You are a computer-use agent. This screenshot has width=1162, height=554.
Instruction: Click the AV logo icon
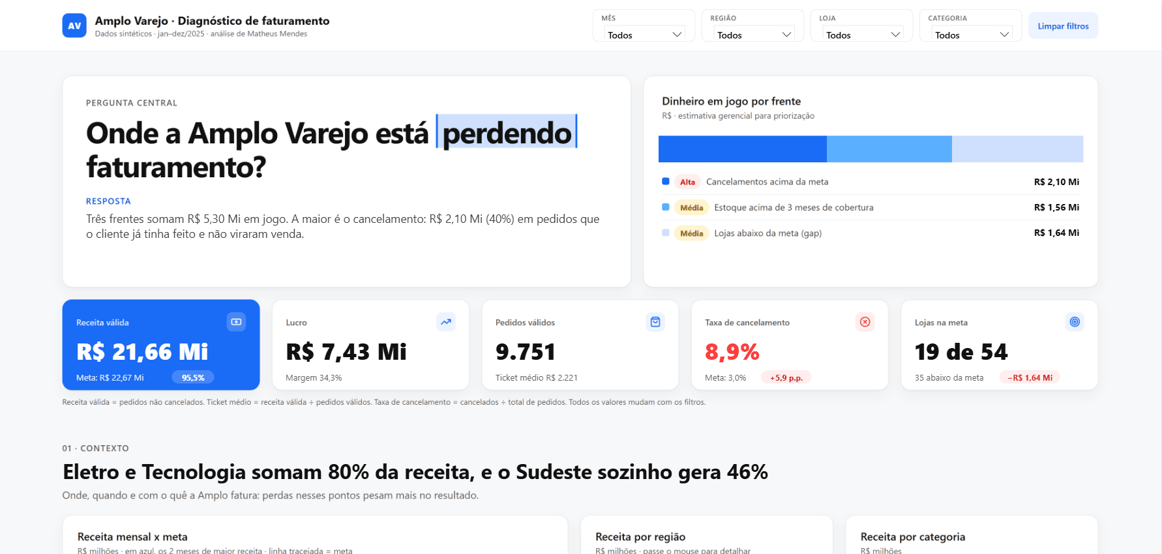click(x=74, y=25)
